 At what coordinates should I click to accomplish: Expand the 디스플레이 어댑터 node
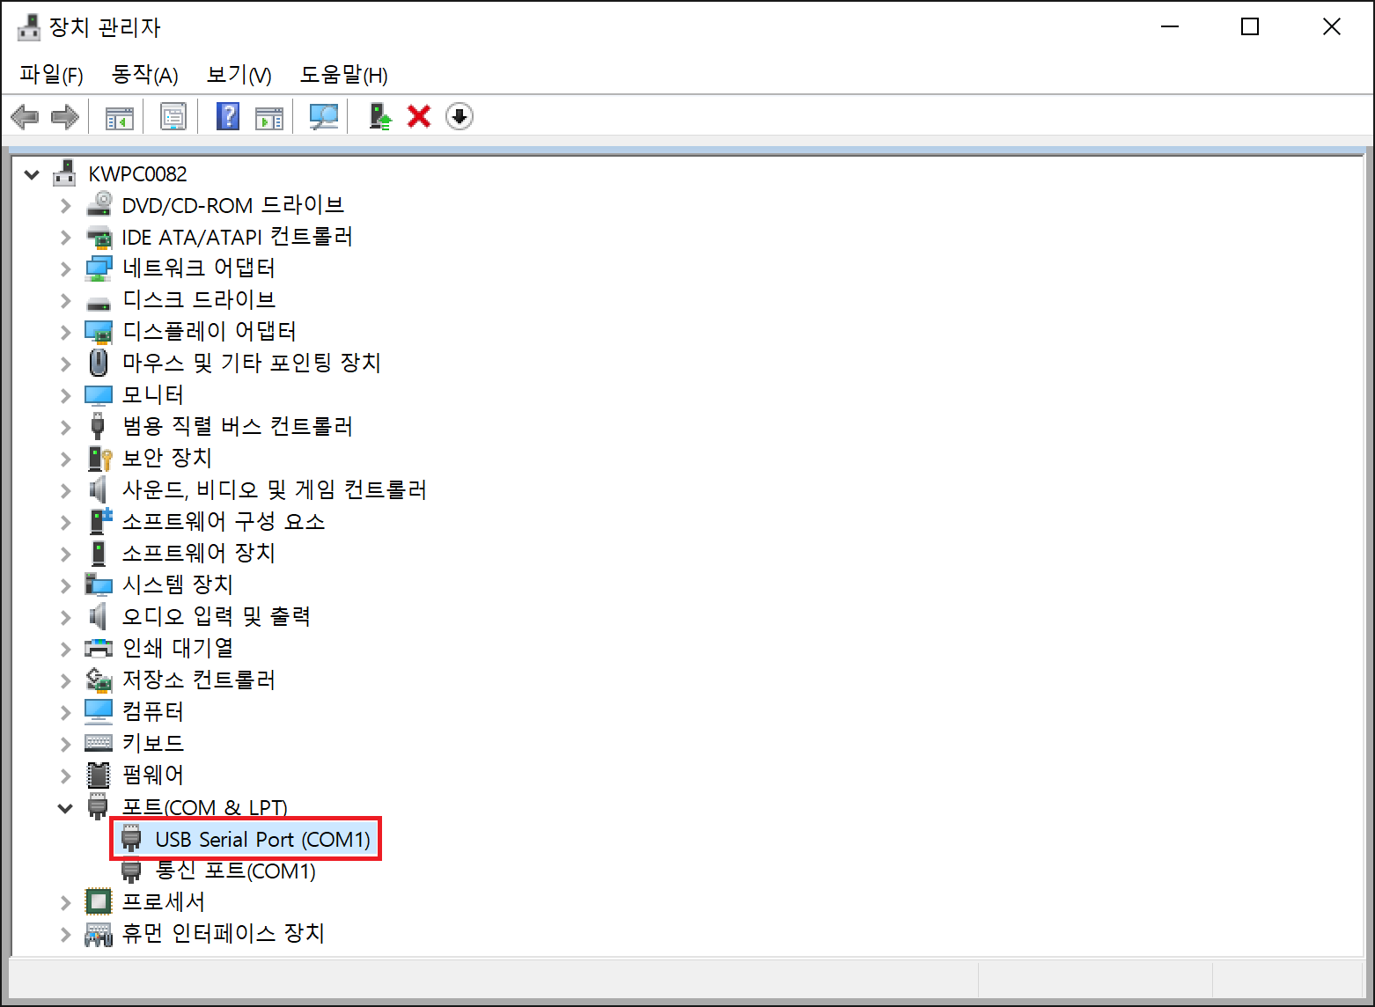coord(66,333)
